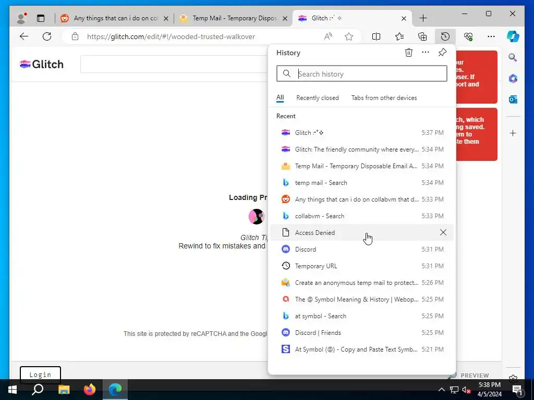Switch to the Temp Mail tab
This screenshot has height=400, width=534.
[x=233, y=18]
